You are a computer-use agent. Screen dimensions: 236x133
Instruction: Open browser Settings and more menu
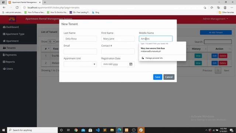pyautogui.click(x=232, y=7)
